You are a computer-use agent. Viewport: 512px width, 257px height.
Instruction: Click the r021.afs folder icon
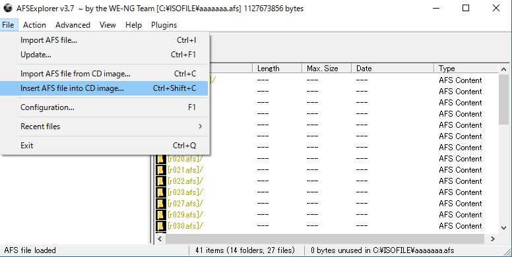pyautogui.click(x=160, y=170)
